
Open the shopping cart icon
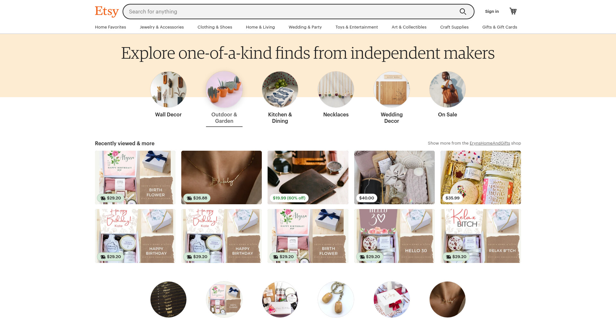pos(513,11)
